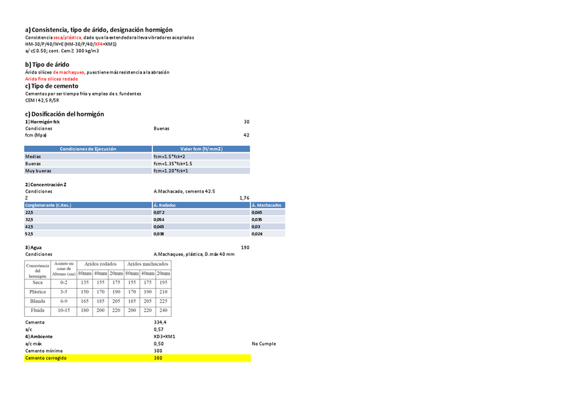Click the "Aridos machacados" header in the water table

(148, 264)
